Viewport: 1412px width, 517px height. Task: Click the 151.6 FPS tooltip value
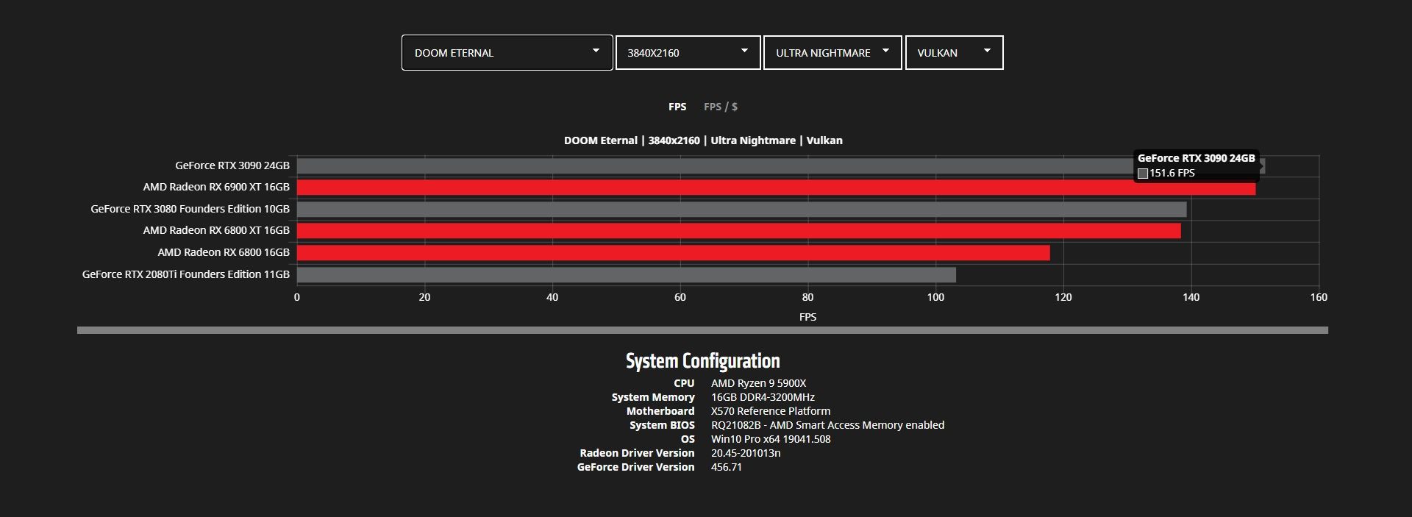[1172, 174]
